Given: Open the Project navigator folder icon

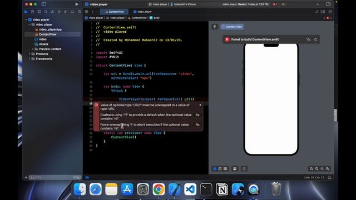Looking at the screenshot, I should (x=26, y=12).
